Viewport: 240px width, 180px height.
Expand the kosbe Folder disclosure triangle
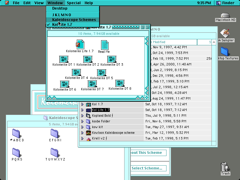[x=82, y=121]
